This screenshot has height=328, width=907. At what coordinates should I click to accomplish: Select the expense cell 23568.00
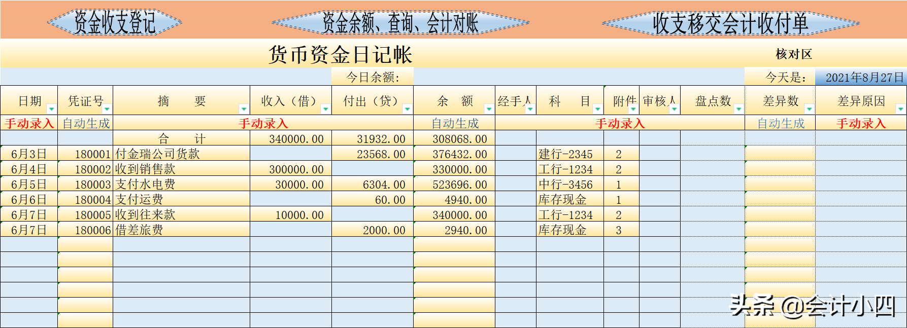(x=373, y=154)
